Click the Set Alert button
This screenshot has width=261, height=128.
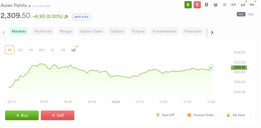[235, 115]
